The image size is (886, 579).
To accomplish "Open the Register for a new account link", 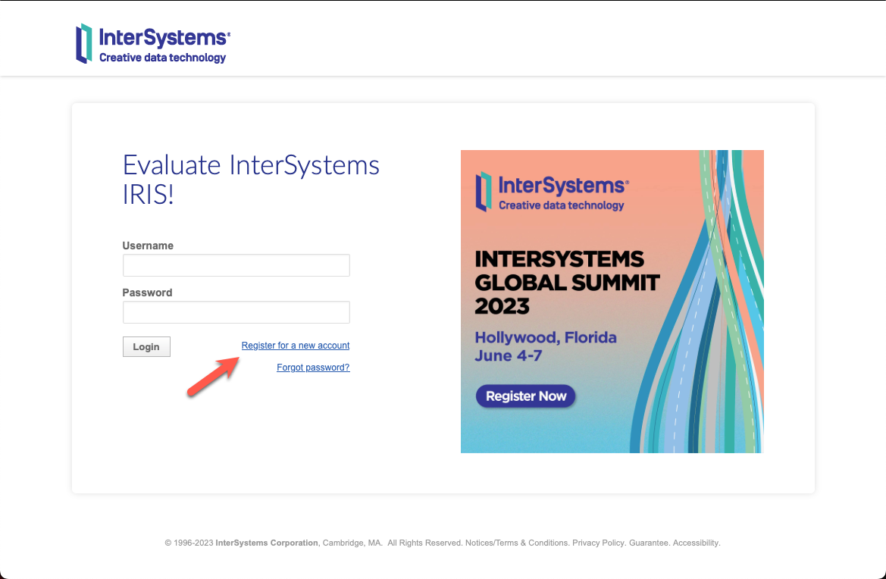I will coord(296,346).
